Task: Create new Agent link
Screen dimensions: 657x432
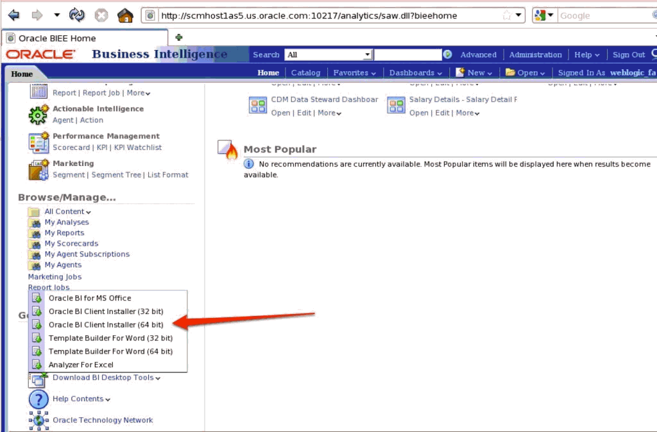Action: tap(63, 120)
